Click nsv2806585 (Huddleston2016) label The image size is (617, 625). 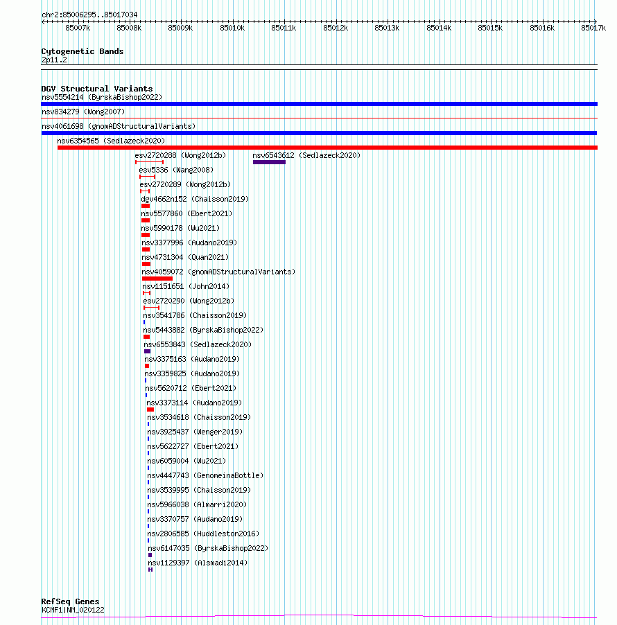click(203, 534)
